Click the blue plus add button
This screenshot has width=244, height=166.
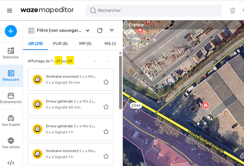[11, 31]
